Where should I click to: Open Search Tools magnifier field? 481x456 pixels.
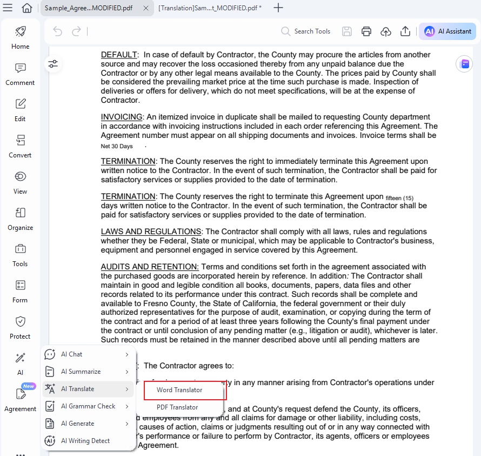306,31
